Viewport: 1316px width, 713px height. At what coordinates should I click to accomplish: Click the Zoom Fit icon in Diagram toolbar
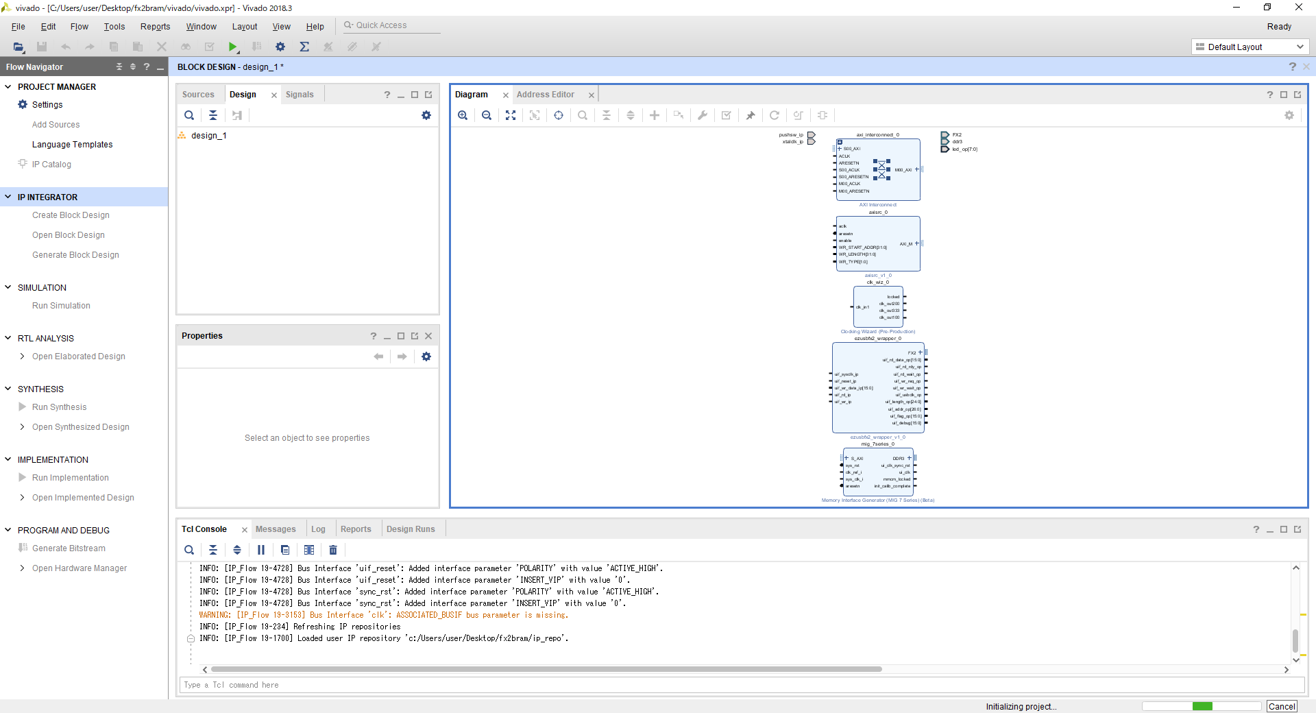coord(511,115)
